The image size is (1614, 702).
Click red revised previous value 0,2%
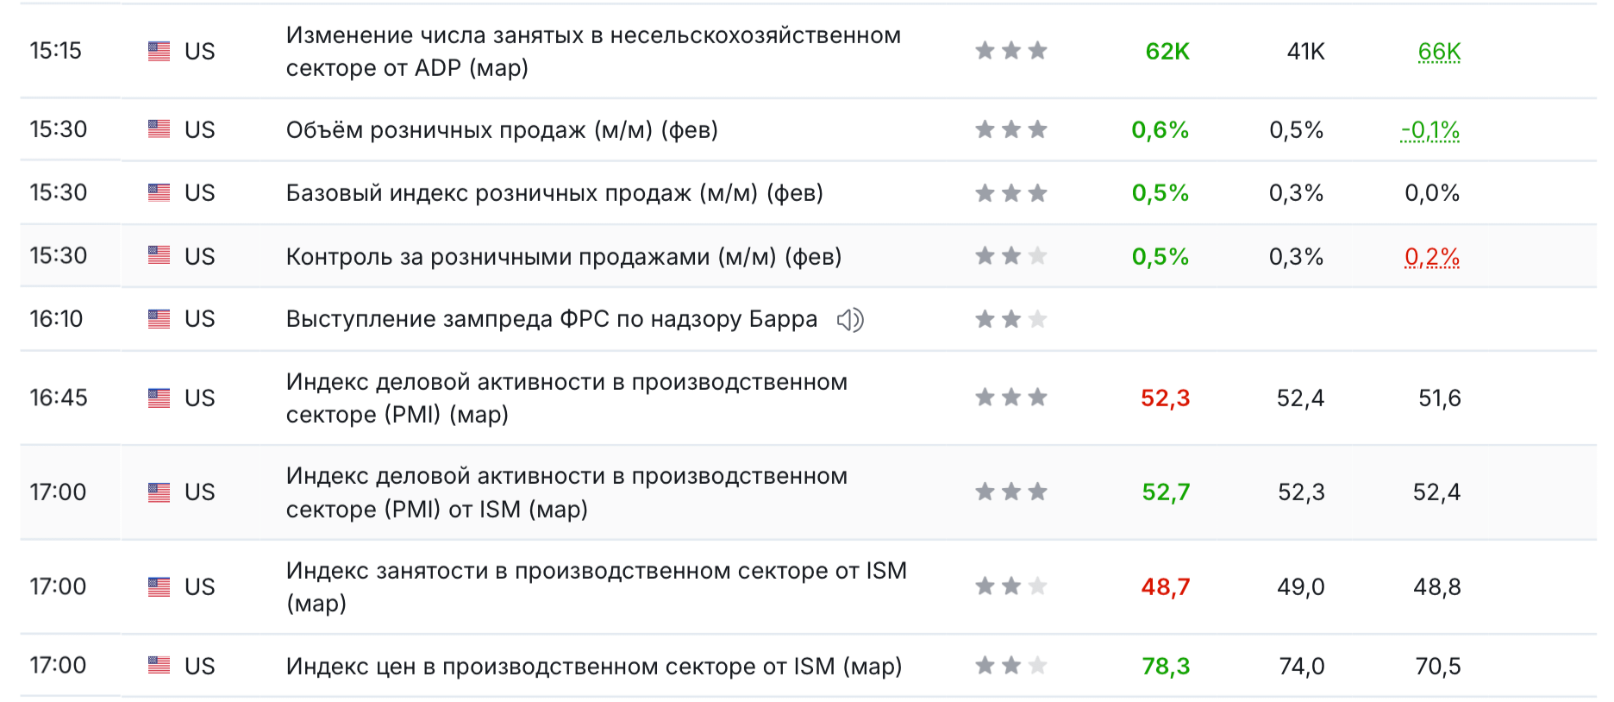[1432, 257]
